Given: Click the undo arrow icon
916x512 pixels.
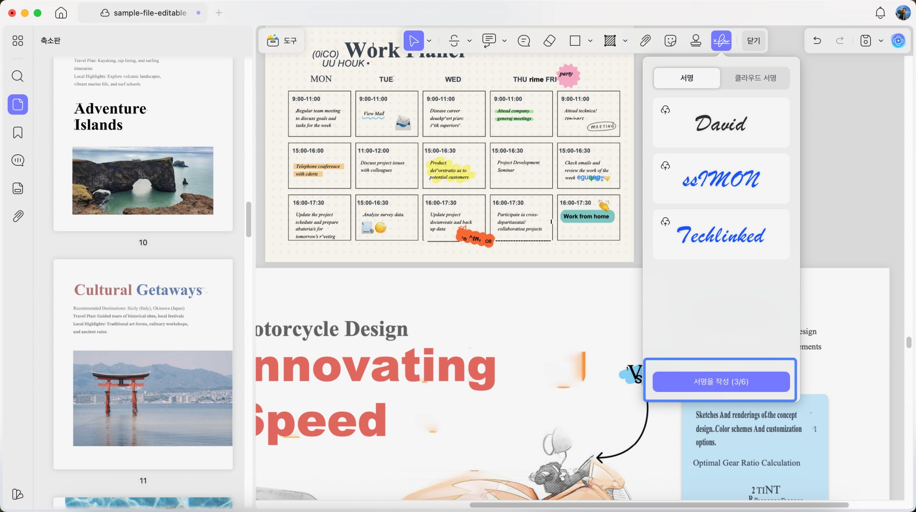Looking at the screenshot, I should click(x=817, y=40).
